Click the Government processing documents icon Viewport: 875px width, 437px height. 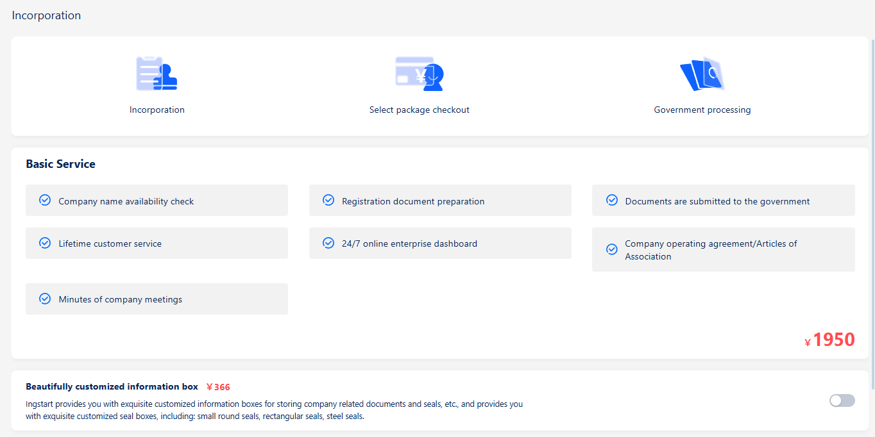pyautogui.click(x=702, y=74)
